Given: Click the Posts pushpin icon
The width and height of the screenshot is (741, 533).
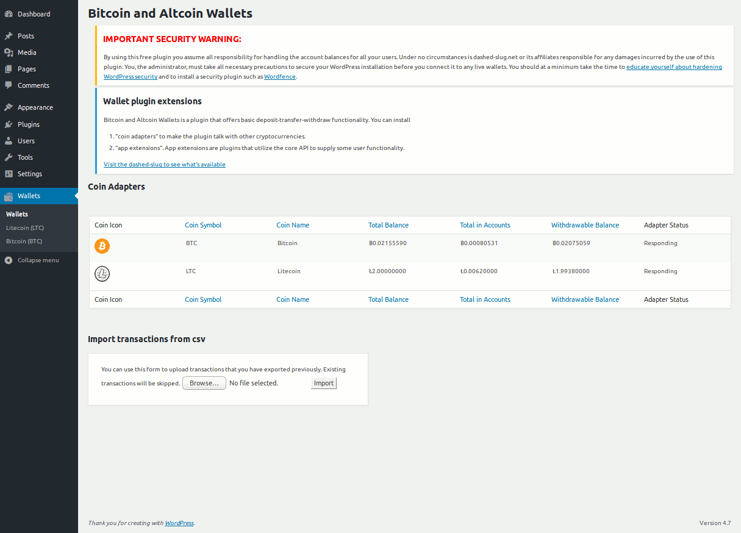Looking at the screenshot, I should [9, 36].
